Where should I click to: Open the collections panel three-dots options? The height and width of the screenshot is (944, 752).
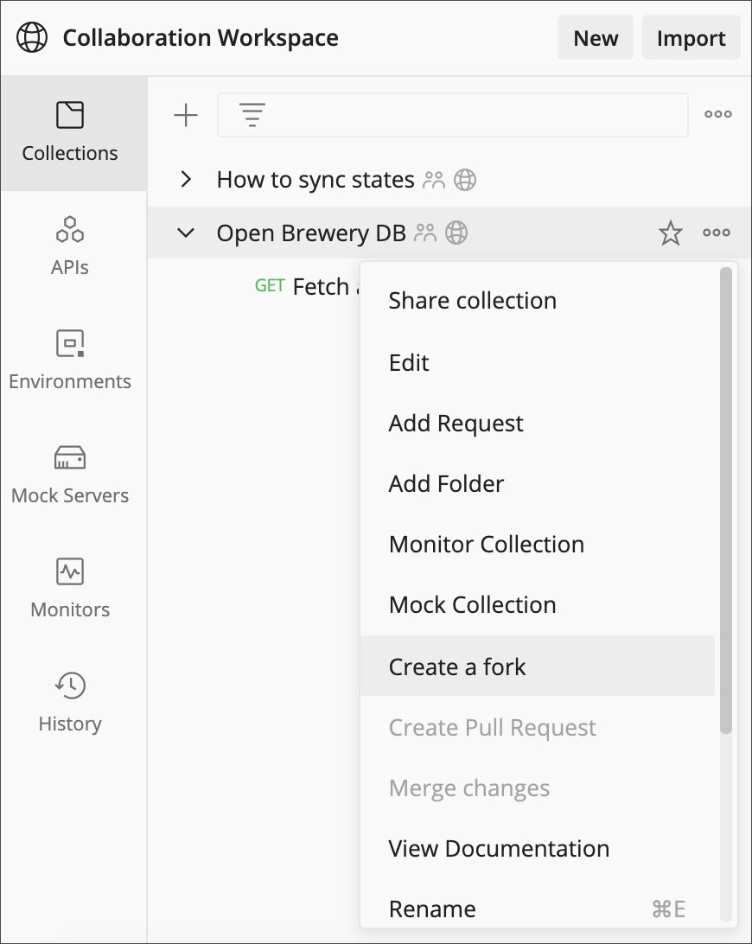[718, 114]
